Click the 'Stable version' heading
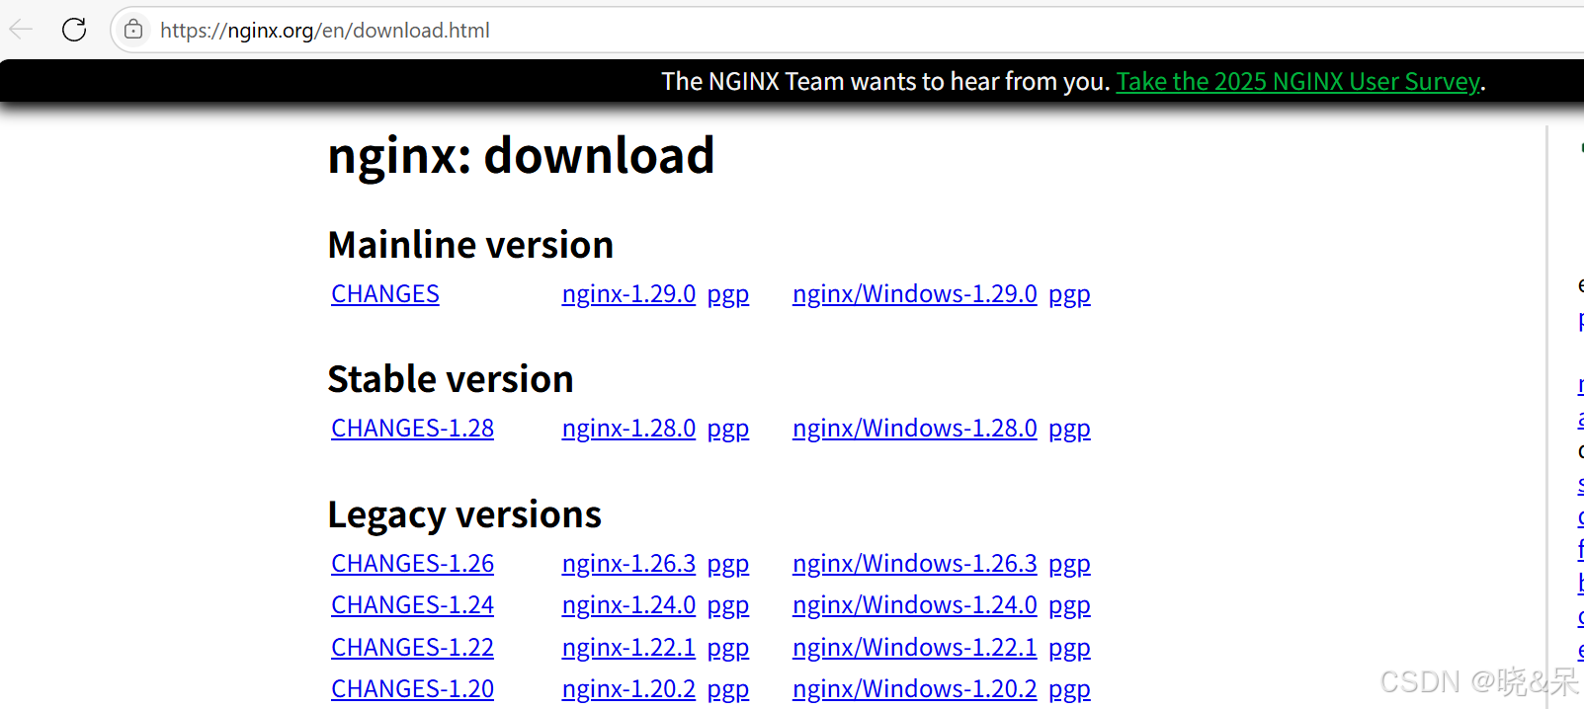Viewport: 1584px width, 709px height. tap(451, 379)
